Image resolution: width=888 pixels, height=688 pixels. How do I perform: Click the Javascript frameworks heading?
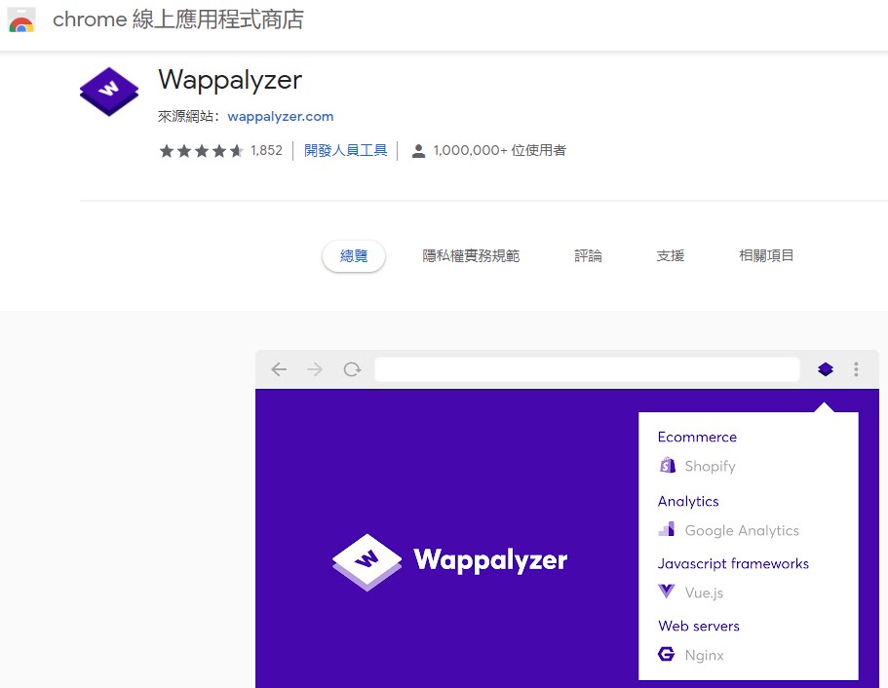[x=733, y=563]
